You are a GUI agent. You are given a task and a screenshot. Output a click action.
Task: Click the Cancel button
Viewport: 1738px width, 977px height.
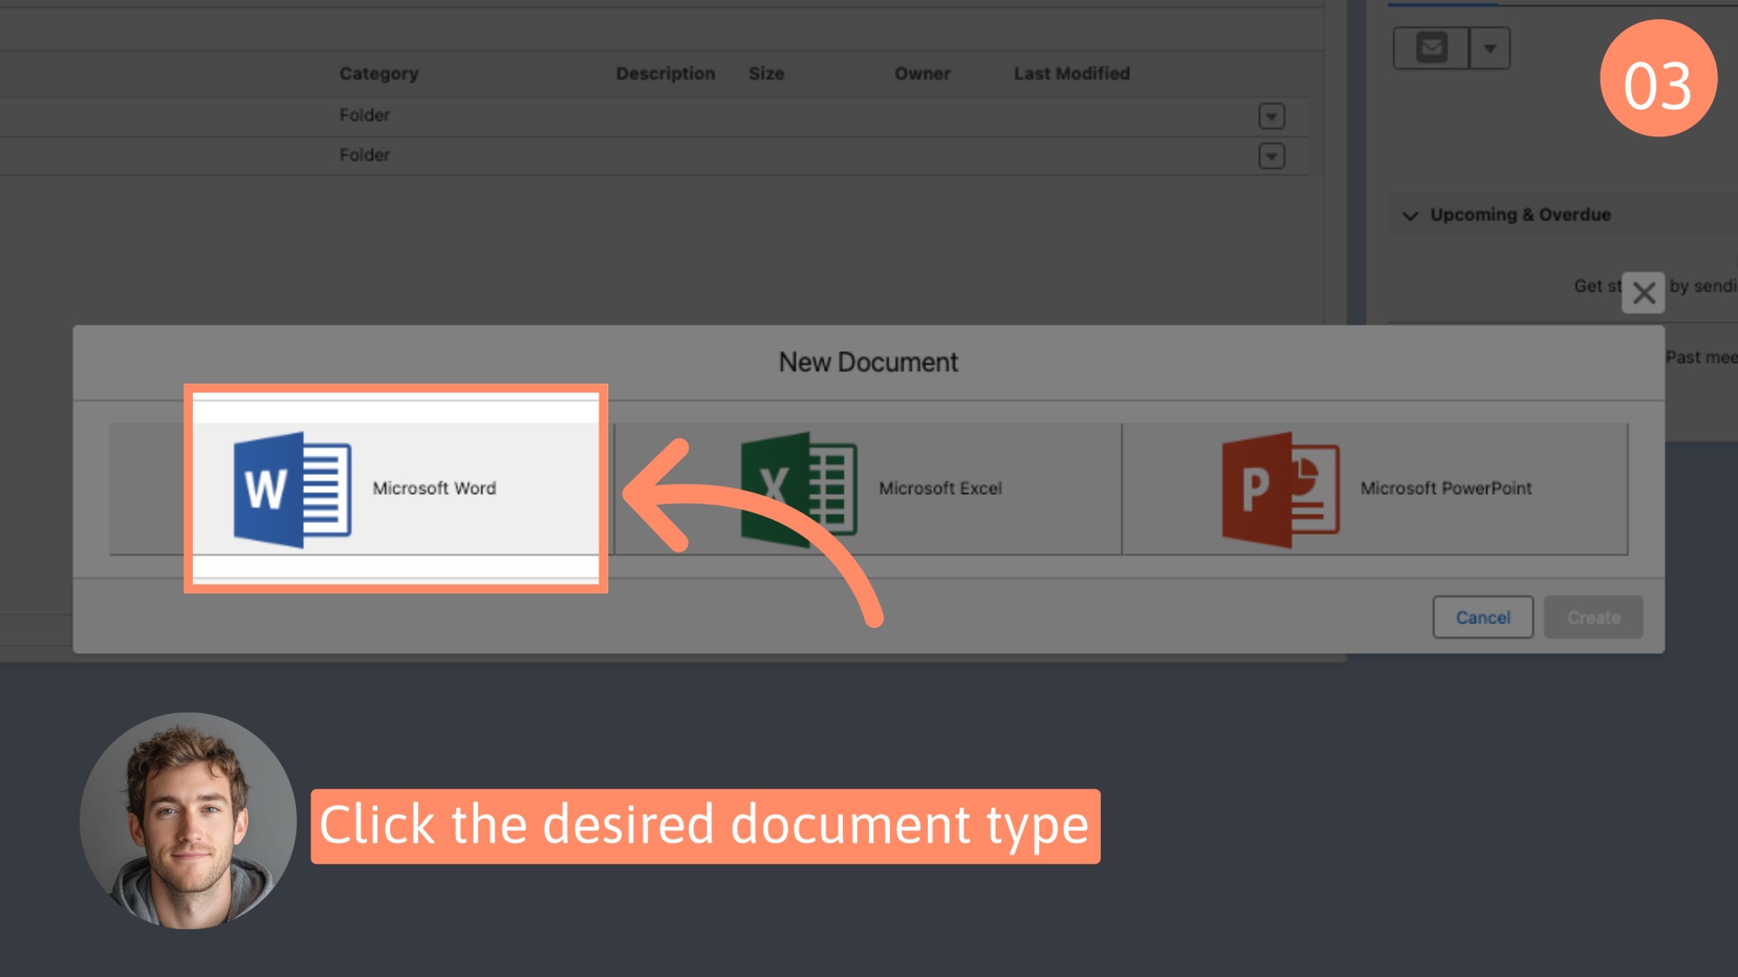coord(1483,617)
